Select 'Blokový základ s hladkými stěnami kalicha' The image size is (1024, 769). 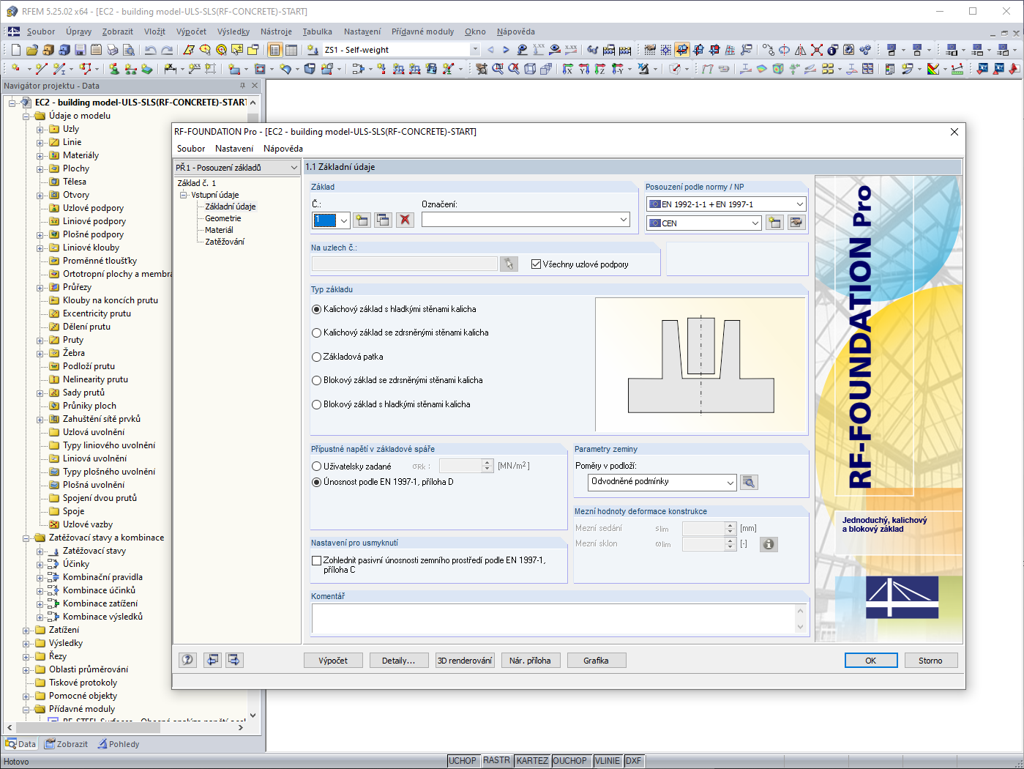click(x=317, y=404)
